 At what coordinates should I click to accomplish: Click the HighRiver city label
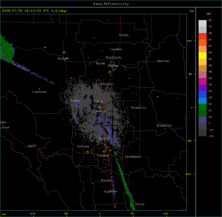[x=111, y=191]
